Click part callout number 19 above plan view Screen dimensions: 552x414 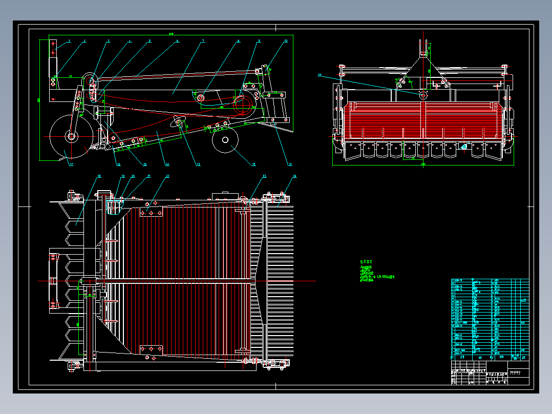[x=122, y=176]
